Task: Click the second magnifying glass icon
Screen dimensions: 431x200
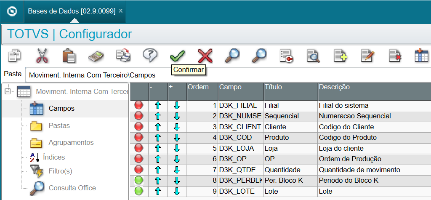Action: (x=259, y=56)
